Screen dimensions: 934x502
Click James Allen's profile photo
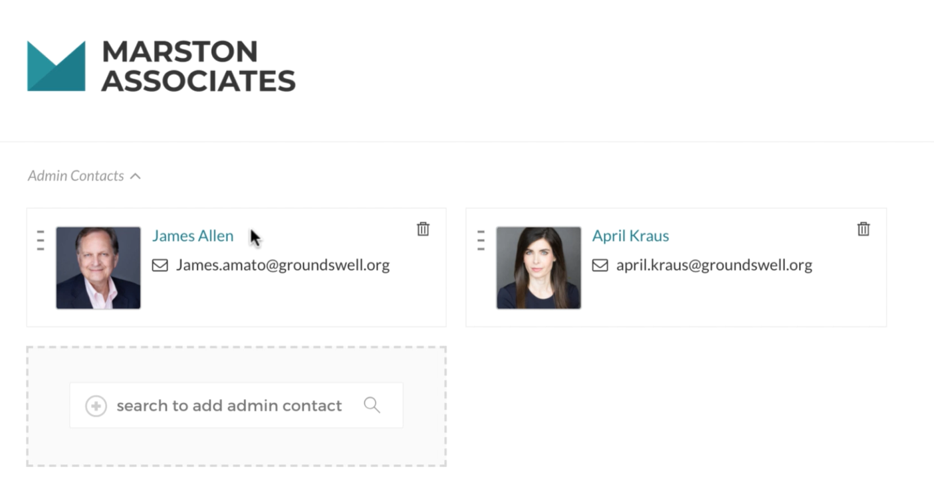[x=98, y=268]
